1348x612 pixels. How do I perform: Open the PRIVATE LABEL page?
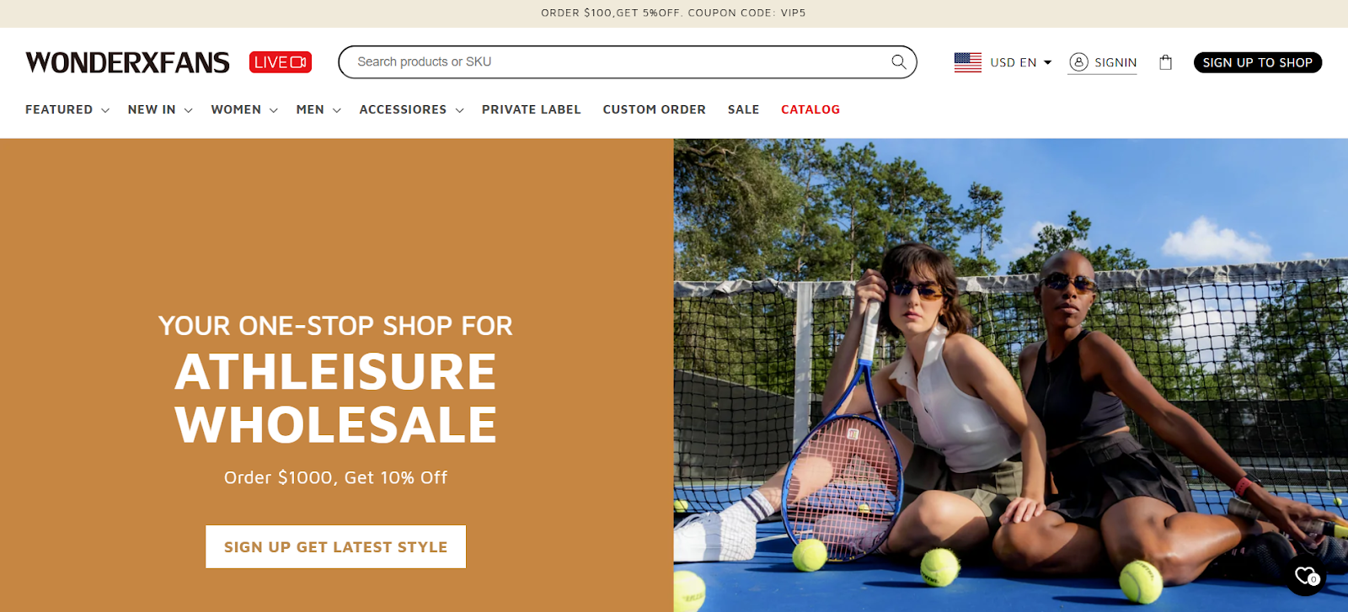(532, 109)
